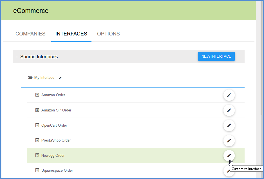Click edit pencil for OpenCart Order
The image size is (264, 179).
click(x=229, y=125)
